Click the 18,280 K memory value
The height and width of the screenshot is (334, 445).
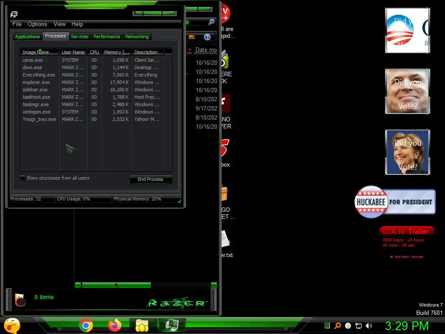(x=119, y=90)
